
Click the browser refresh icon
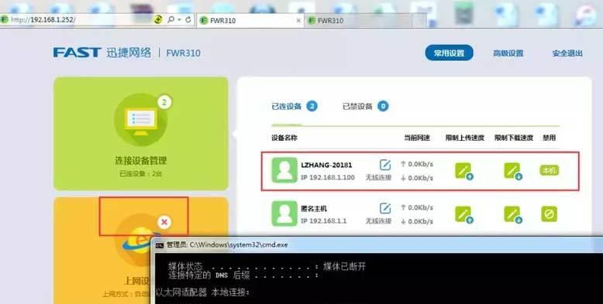click(188, 19)
